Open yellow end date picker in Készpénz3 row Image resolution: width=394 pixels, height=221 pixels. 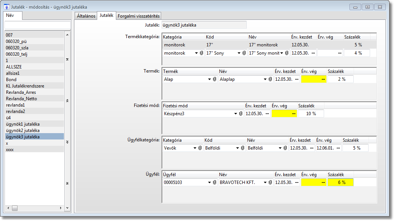click(294, 114)
